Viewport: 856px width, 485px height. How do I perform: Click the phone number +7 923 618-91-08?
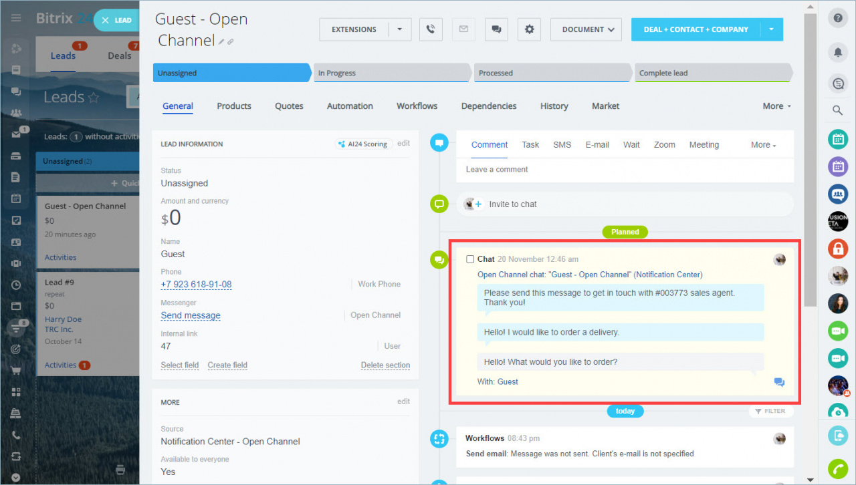(x=196, y=285)
